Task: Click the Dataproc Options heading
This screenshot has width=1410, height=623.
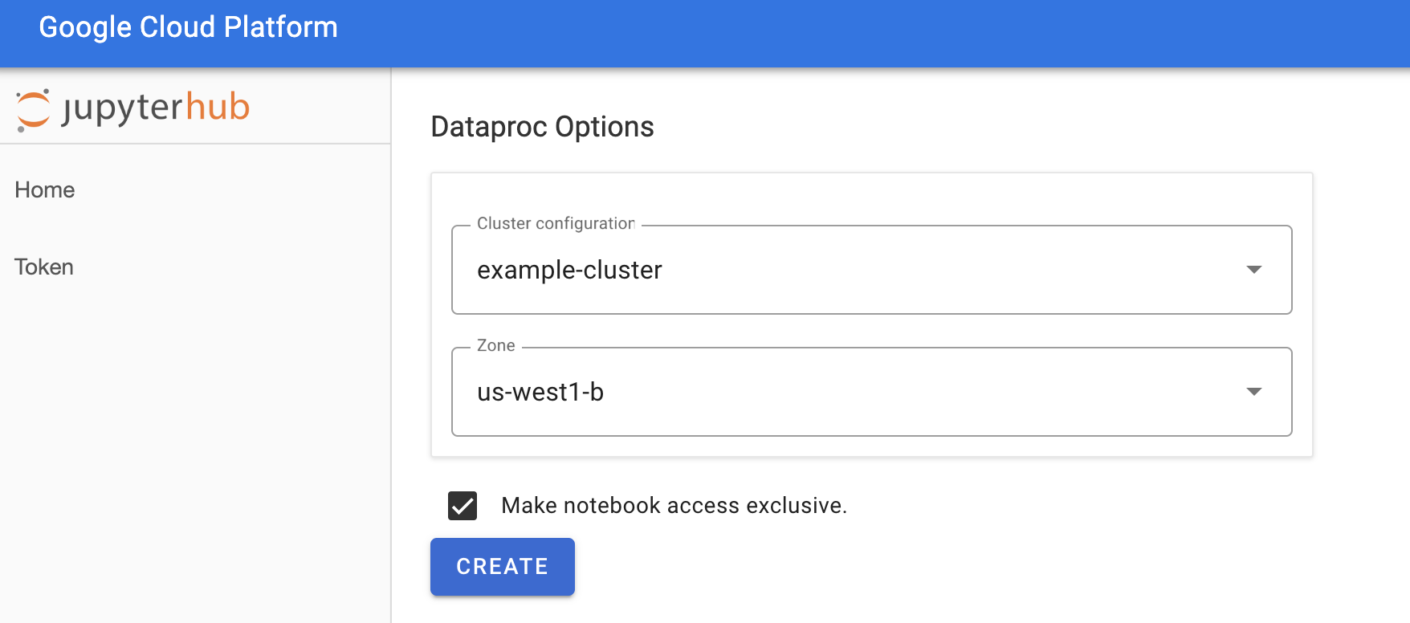Action: coord(542,127)
